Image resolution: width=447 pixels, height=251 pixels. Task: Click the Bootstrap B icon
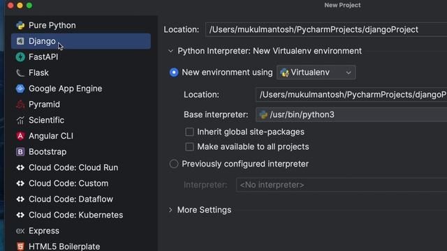tap(20, 152)
